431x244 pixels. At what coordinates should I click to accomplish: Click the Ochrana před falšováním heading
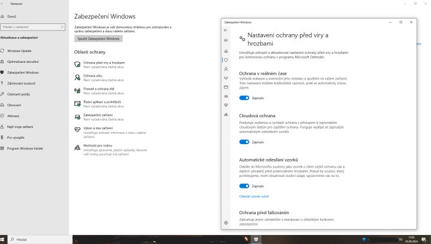tap(264, 212)
